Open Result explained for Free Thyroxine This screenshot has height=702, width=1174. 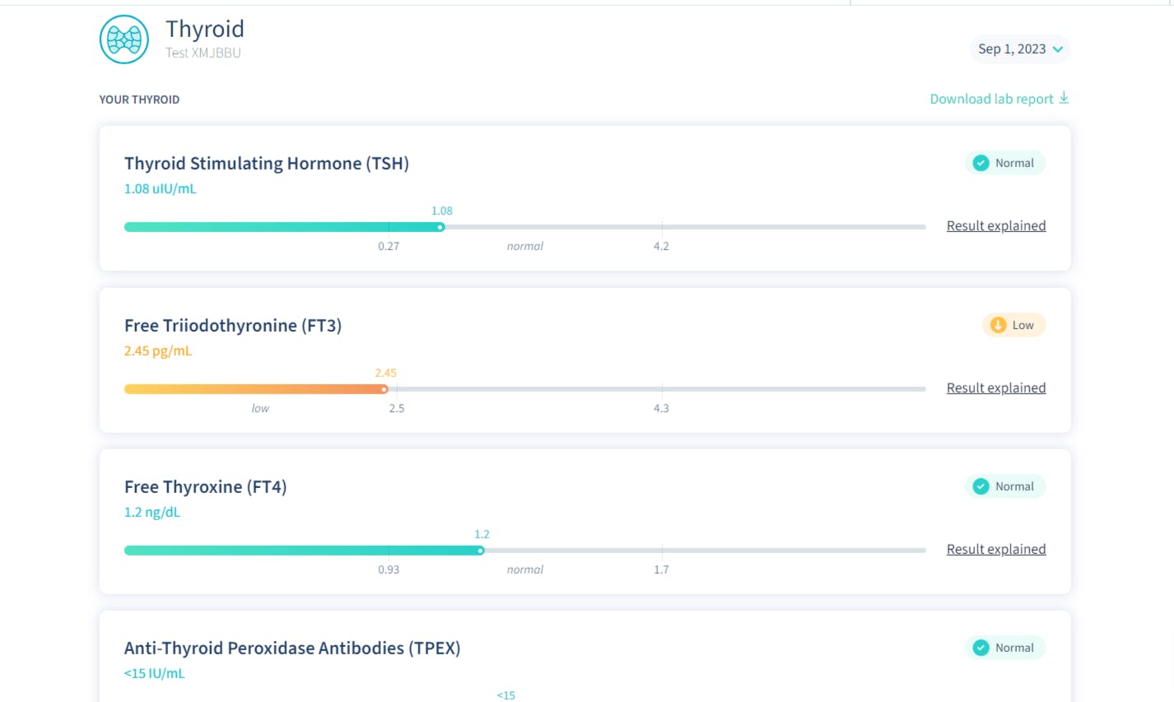tap(995, 549)
